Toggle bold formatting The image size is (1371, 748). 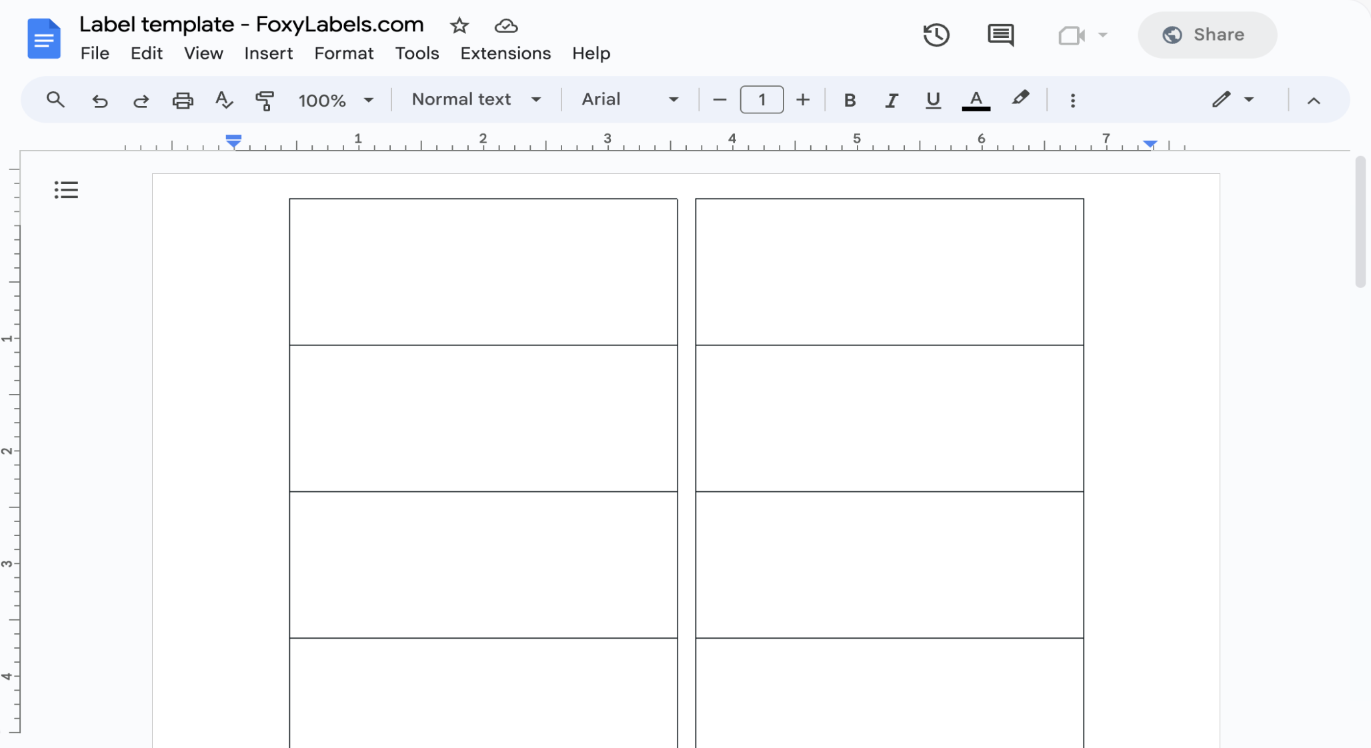pyautogui.click(x=850, y=100)
